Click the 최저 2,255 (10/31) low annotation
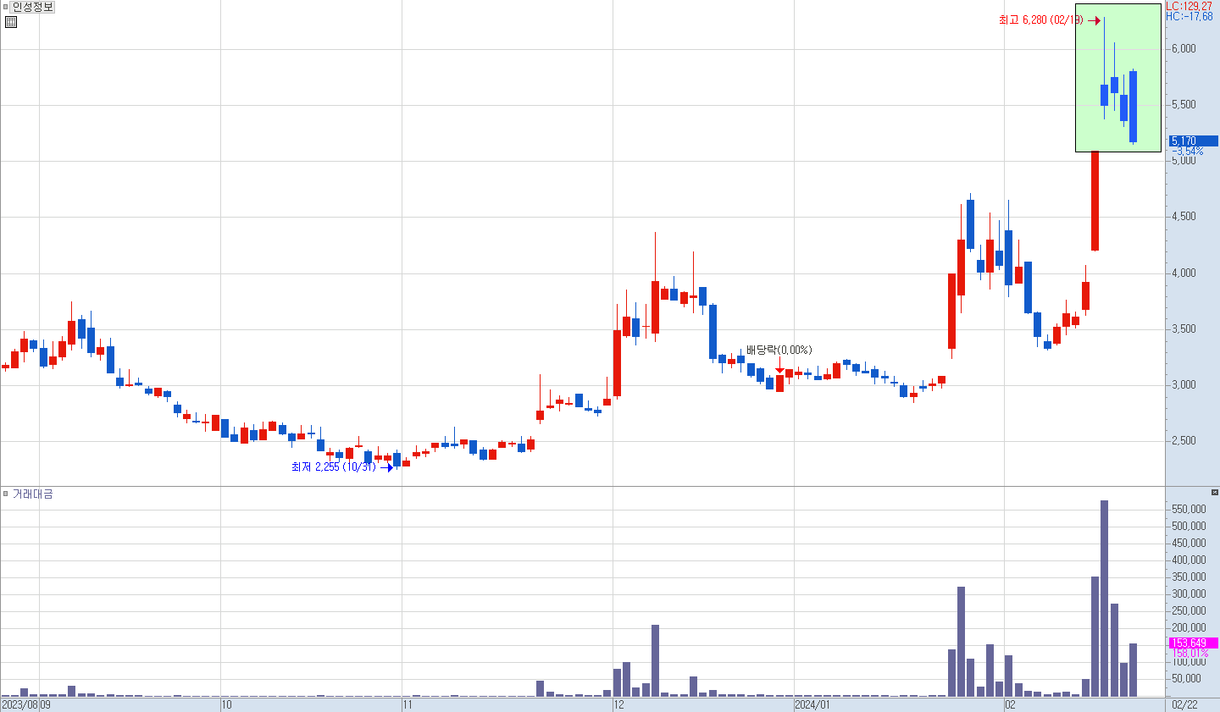Screen dimensions: 1220x712 [x=334, y=467]
